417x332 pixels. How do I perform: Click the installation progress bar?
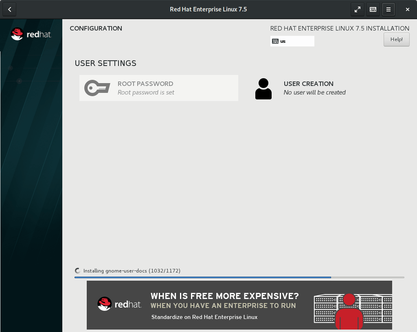pyautogui.click(x=239, y=277)
